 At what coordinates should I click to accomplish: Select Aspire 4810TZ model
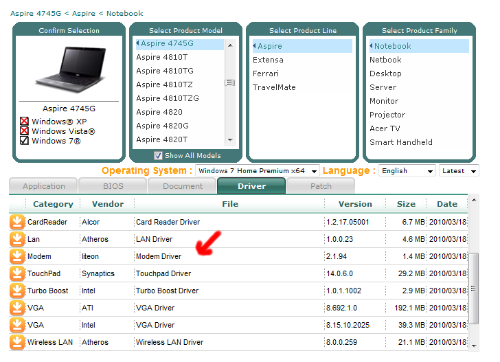[x=165, y=84]
